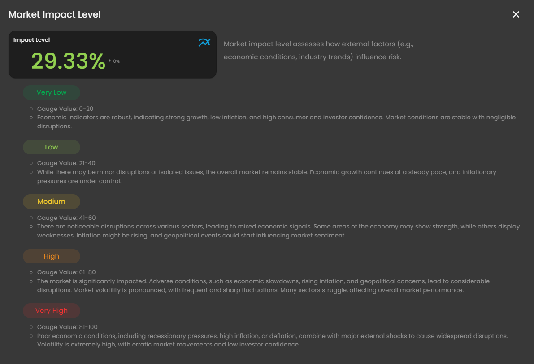Image resolution: width=534 pixels, height=364 pixels.
Task: Select the Very High level badge
Action: coord(52,311)
